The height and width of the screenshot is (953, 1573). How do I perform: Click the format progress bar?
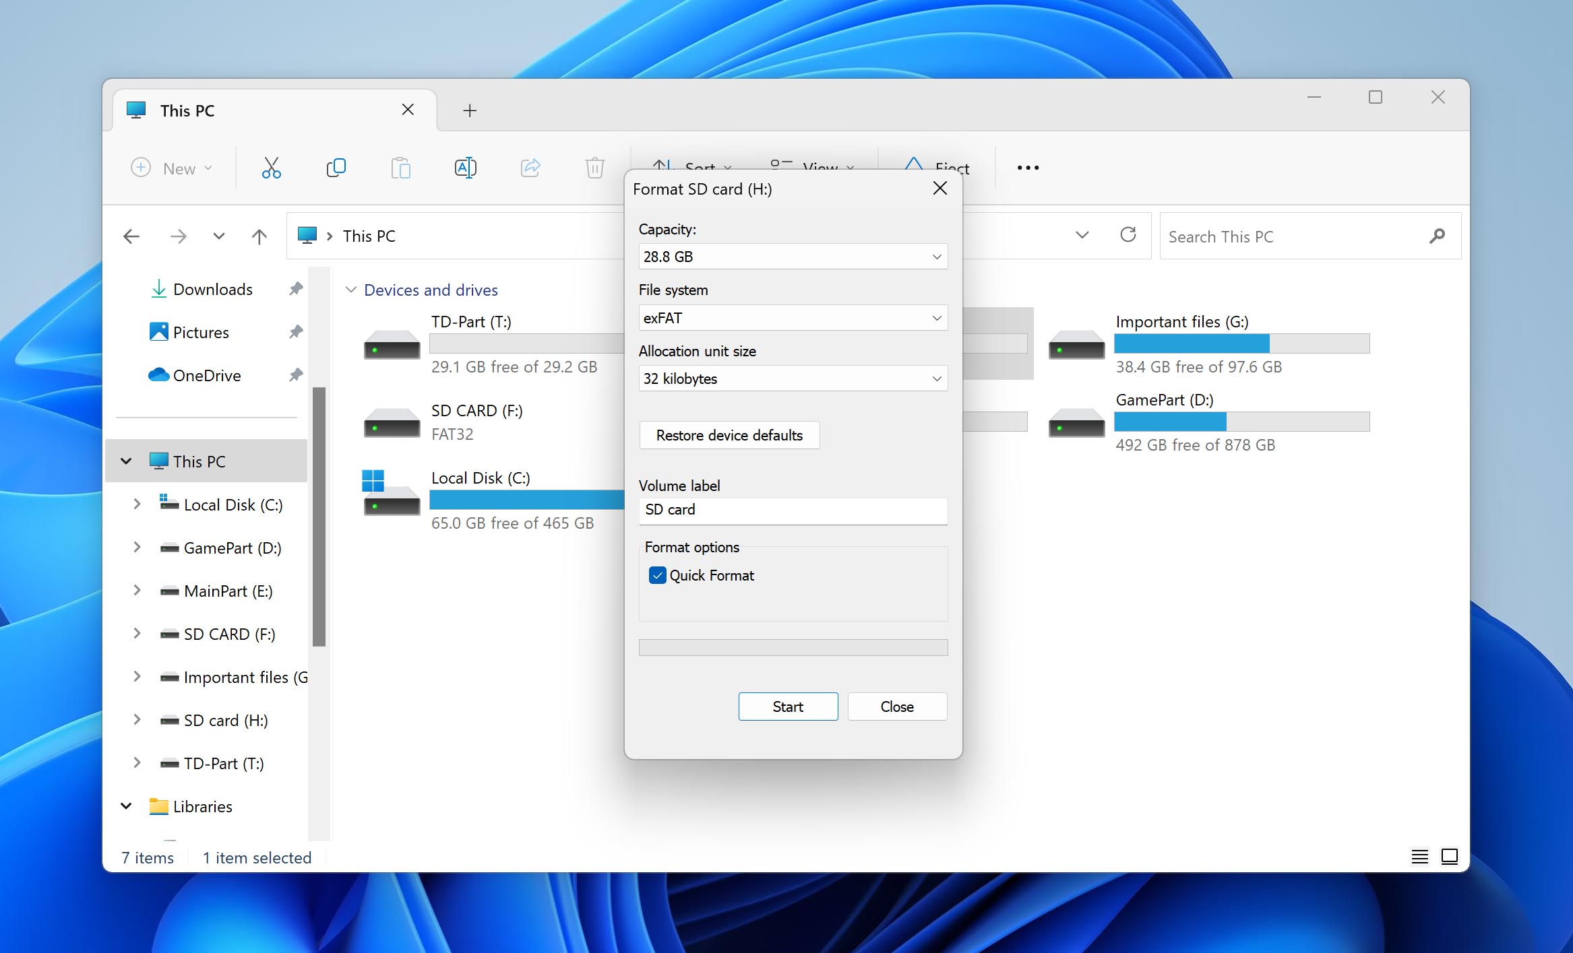click(x=793, y=647)
